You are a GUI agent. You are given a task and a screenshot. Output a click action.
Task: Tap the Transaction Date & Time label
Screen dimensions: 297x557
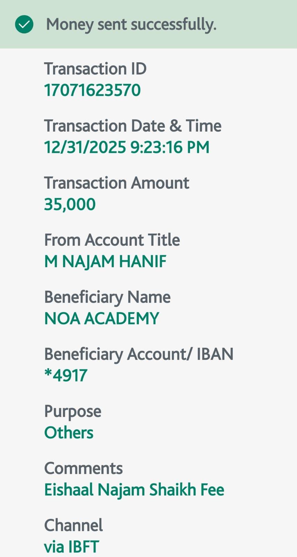132,126
